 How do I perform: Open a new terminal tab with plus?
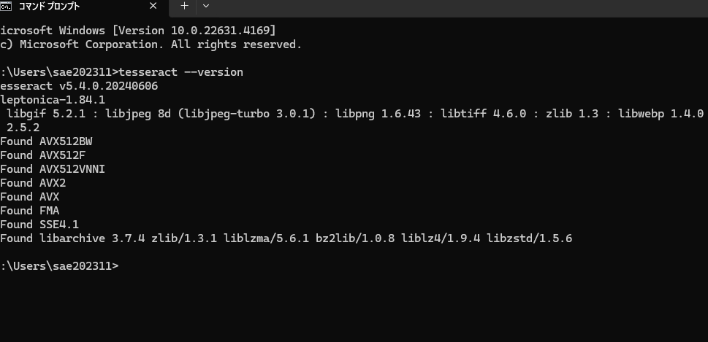tap(184, 6)
